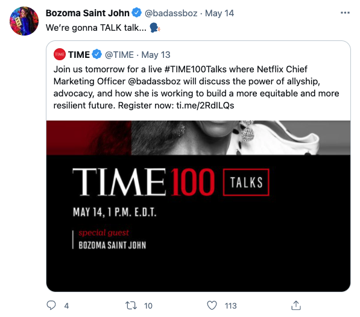Open the May 14 tweet timestamp
The image size is (360, 317).
pyautogui.click(x=219, y=13)
